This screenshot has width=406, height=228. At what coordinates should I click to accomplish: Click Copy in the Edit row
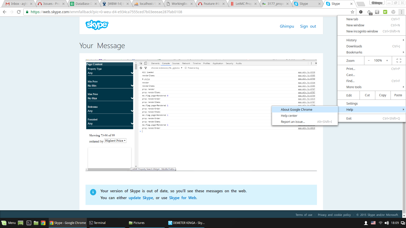[x=383, y=95]
